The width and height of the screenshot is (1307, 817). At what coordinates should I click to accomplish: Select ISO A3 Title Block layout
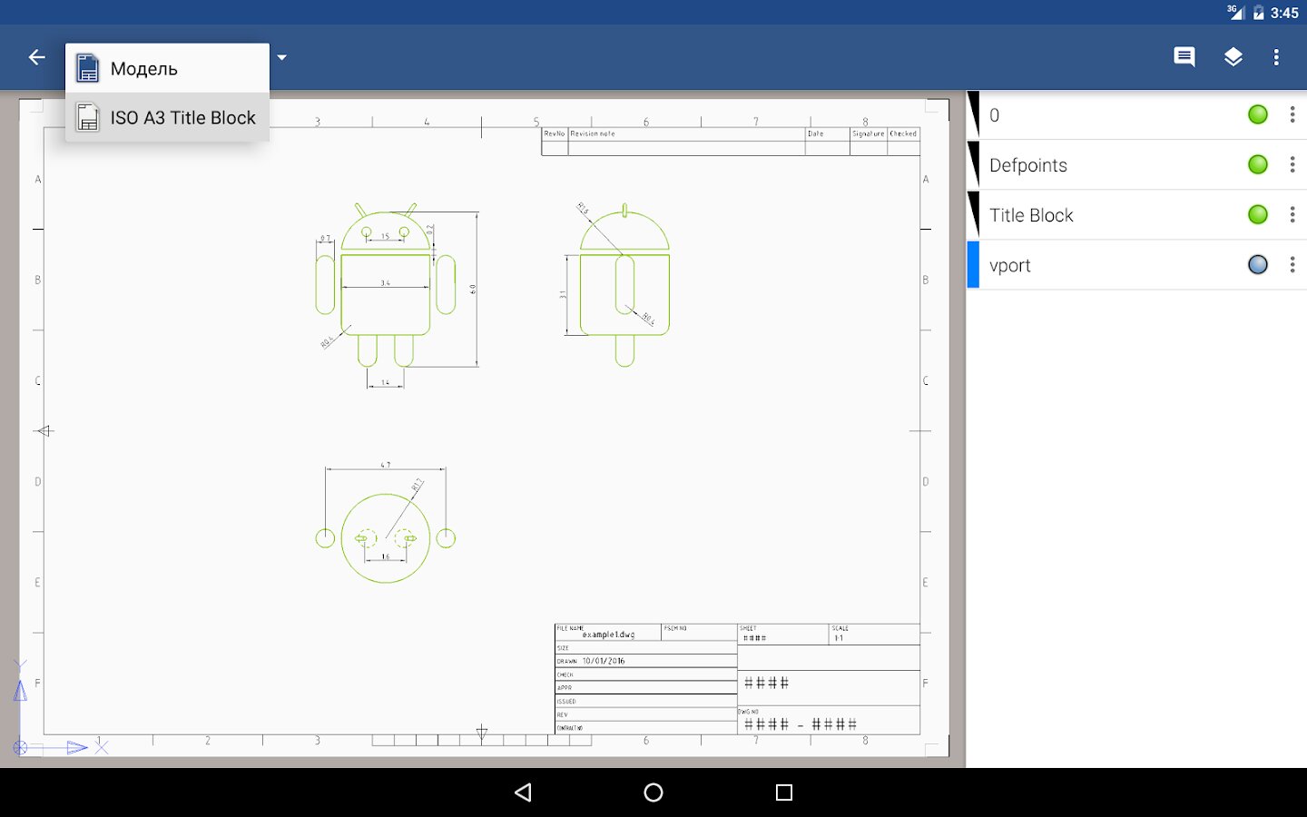(x=167, y=117)
